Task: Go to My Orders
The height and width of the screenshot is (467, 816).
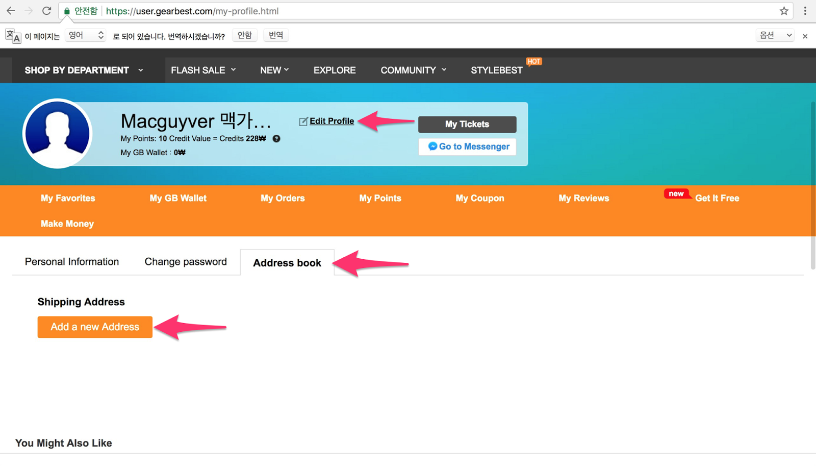Action: tap(283, 198)
